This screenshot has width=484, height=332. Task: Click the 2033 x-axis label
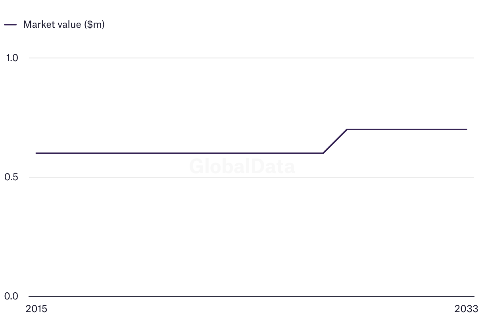pos(467,309)
